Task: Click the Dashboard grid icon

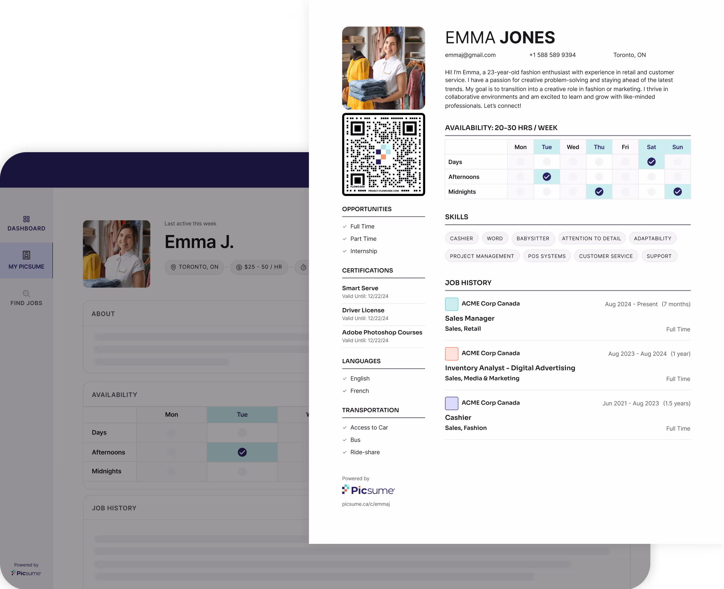Action: coord(26,219)
